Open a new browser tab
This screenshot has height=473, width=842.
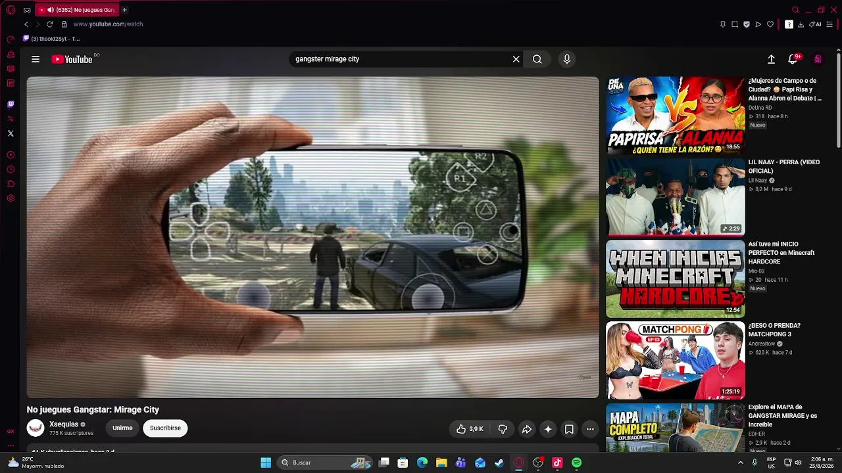[124, 10]
